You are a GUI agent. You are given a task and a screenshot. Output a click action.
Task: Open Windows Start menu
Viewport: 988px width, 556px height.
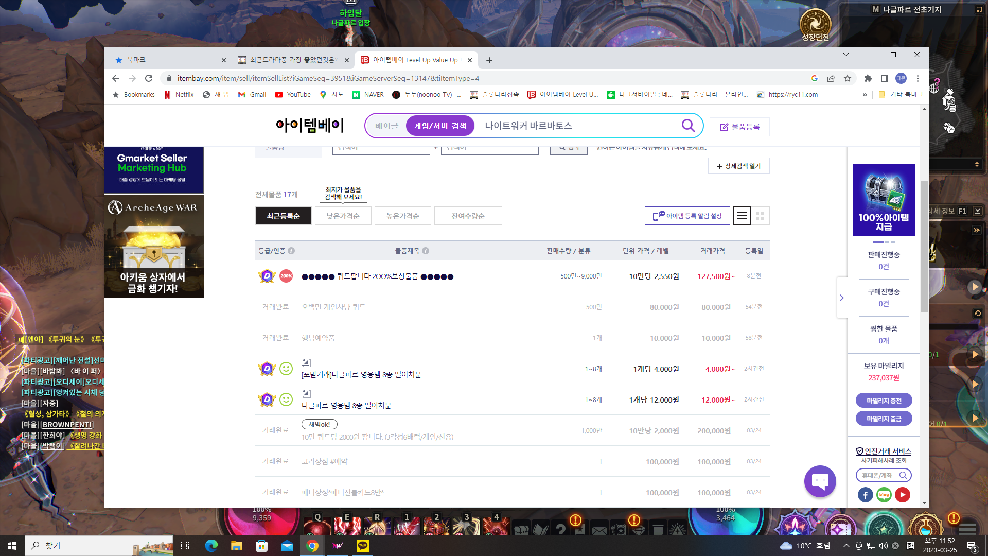click(12, 546)
